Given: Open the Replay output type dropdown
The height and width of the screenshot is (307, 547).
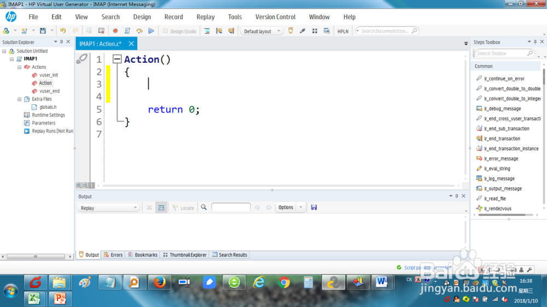Looking at the screenshot, I should (108, 208).
